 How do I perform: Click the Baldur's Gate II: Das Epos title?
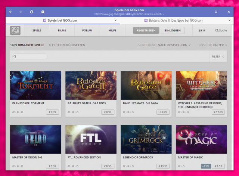click(x=87, y=103)
